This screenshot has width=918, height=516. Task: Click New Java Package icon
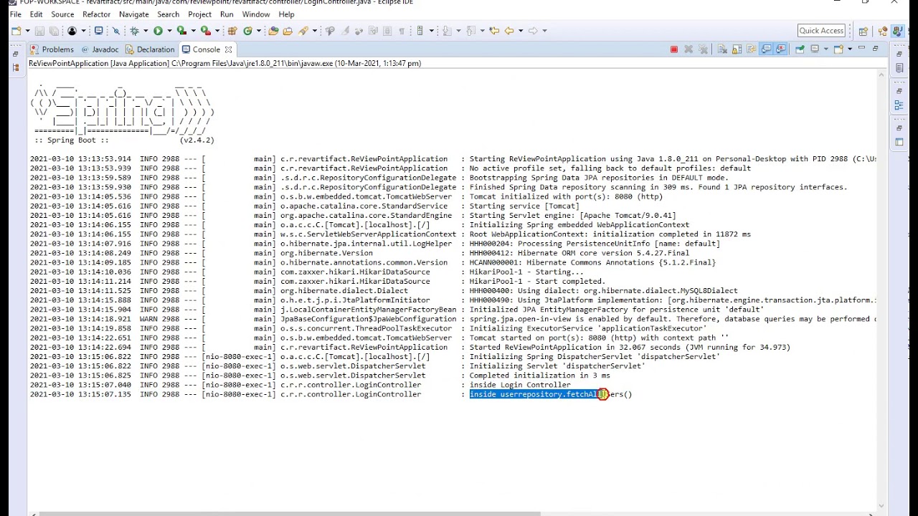pyautogui.click(x=232, y=31)
